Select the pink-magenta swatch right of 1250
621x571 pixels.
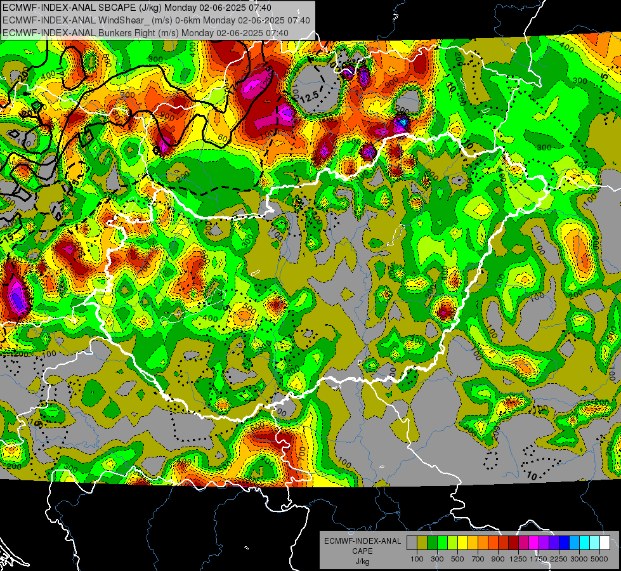tap(523, 543)
